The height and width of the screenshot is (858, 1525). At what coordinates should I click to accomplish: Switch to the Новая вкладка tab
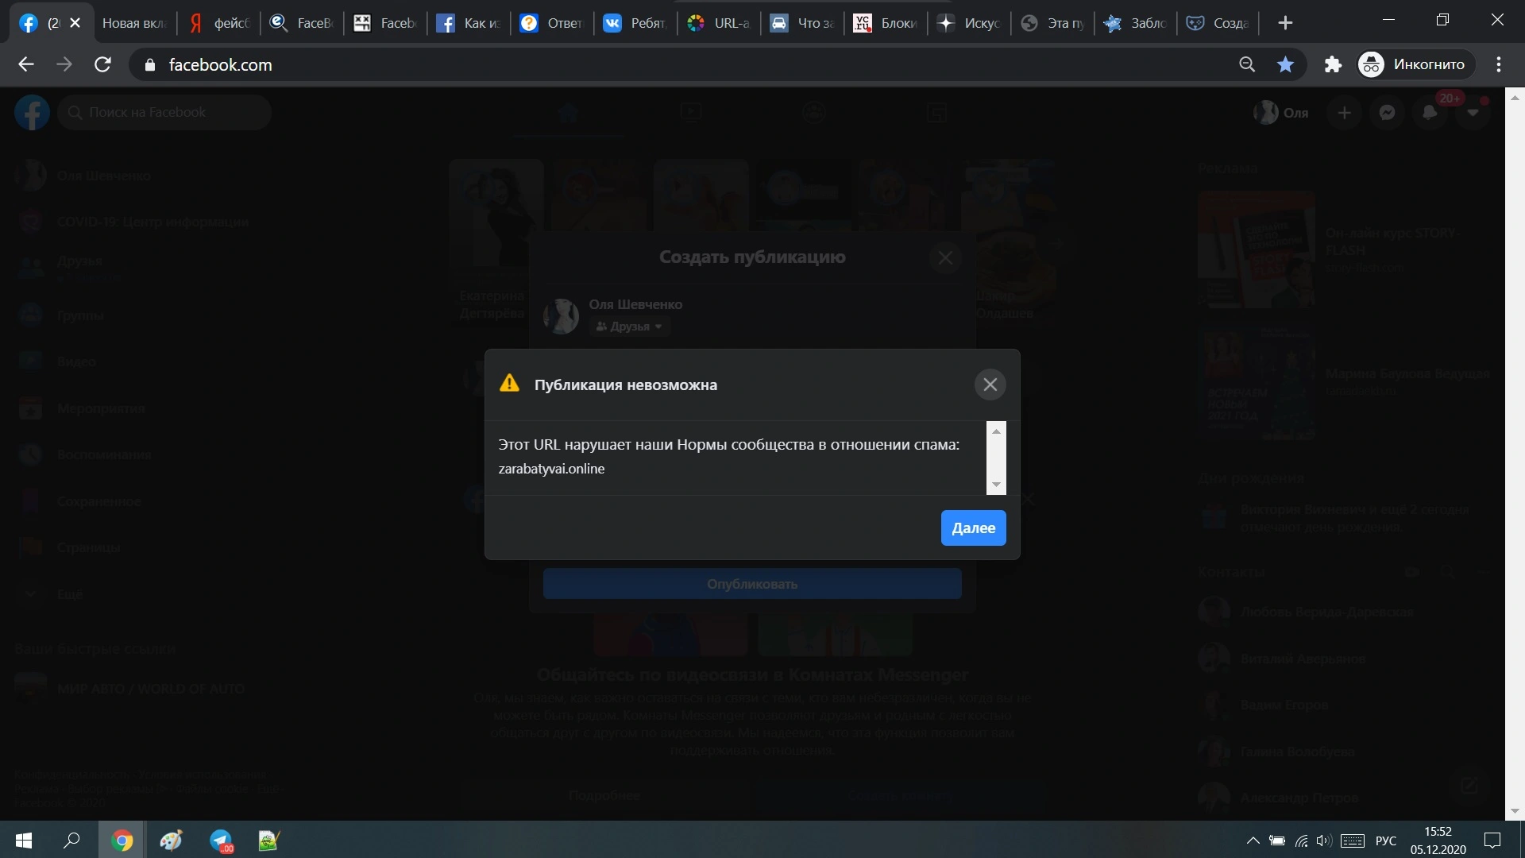tap(133, 23)
